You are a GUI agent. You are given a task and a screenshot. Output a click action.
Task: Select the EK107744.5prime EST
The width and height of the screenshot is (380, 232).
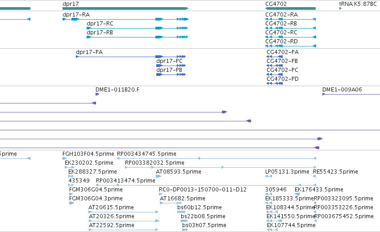point(272,230)
